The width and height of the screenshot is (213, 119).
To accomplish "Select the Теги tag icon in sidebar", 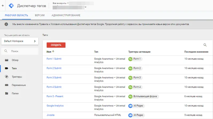I will pyautogui.click(x=6, y=68).
